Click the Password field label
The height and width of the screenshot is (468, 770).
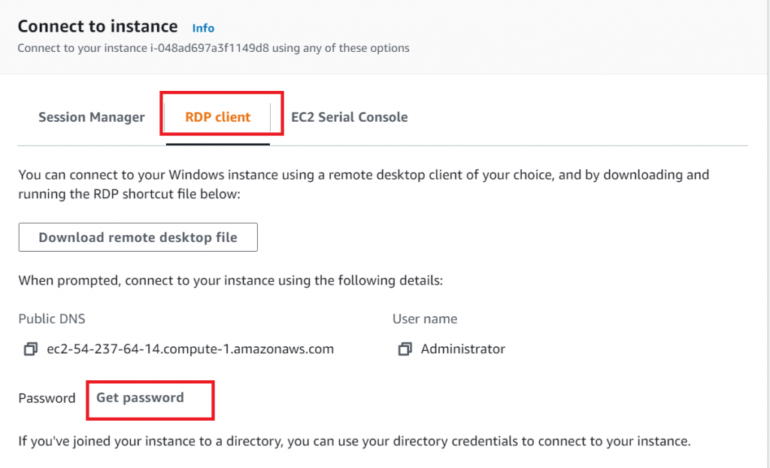pos(47,398)
